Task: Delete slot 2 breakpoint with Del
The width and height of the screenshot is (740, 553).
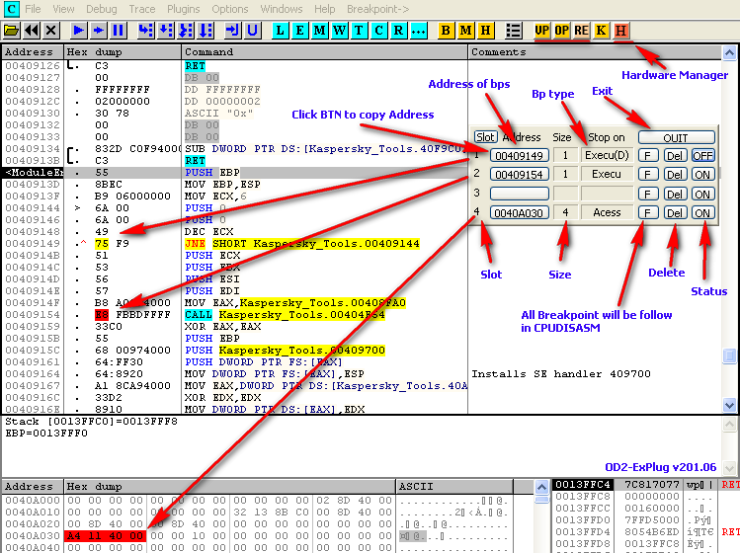Action: 675,175
